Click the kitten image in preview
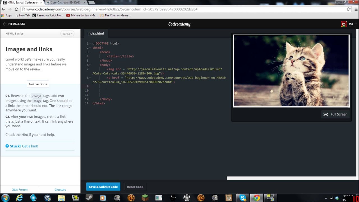The image size is (359, 202). (291, 71)
